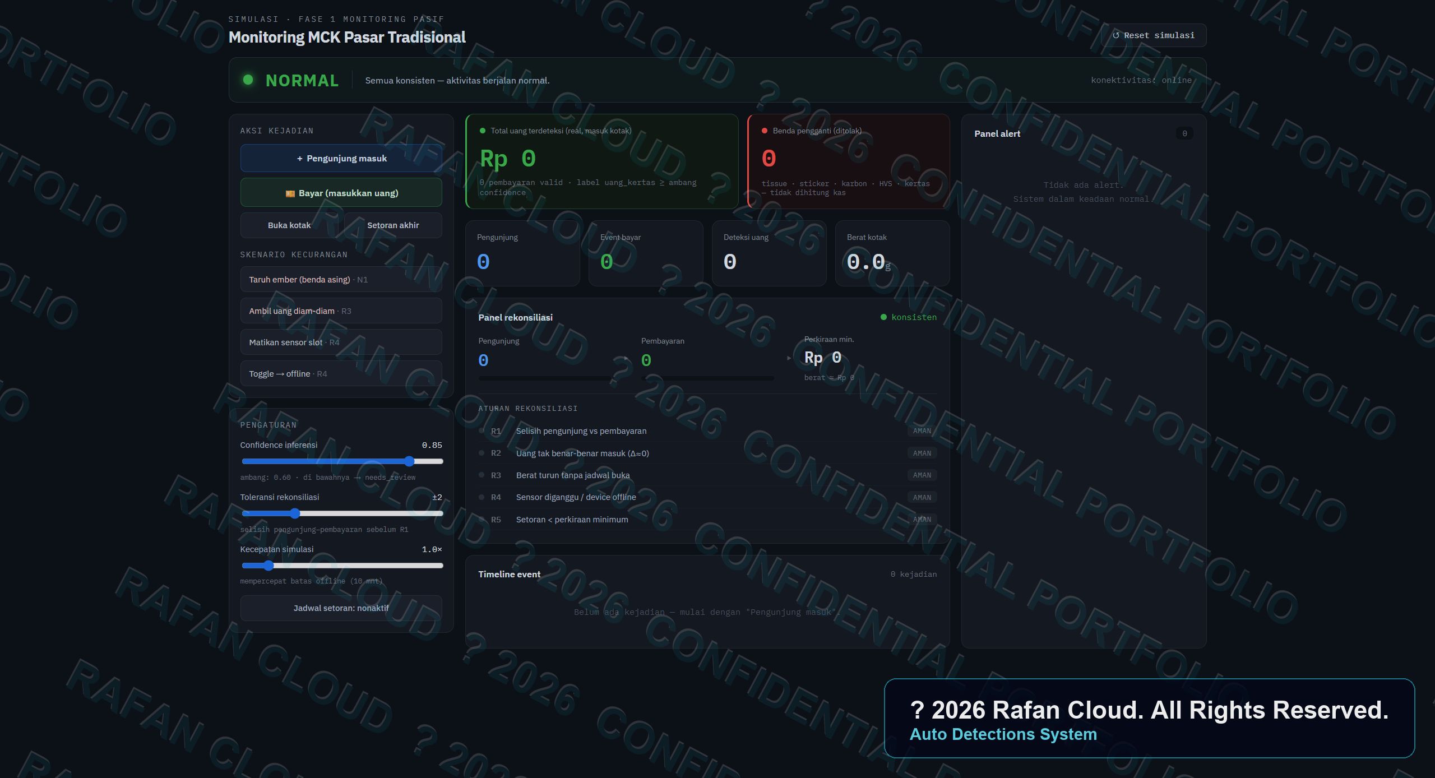The width and height of the screenshot is (1435, 778).
Task: Select rule R1 Selisih pengunjung vs pembayaran
Action: click(x=707, y=431)
